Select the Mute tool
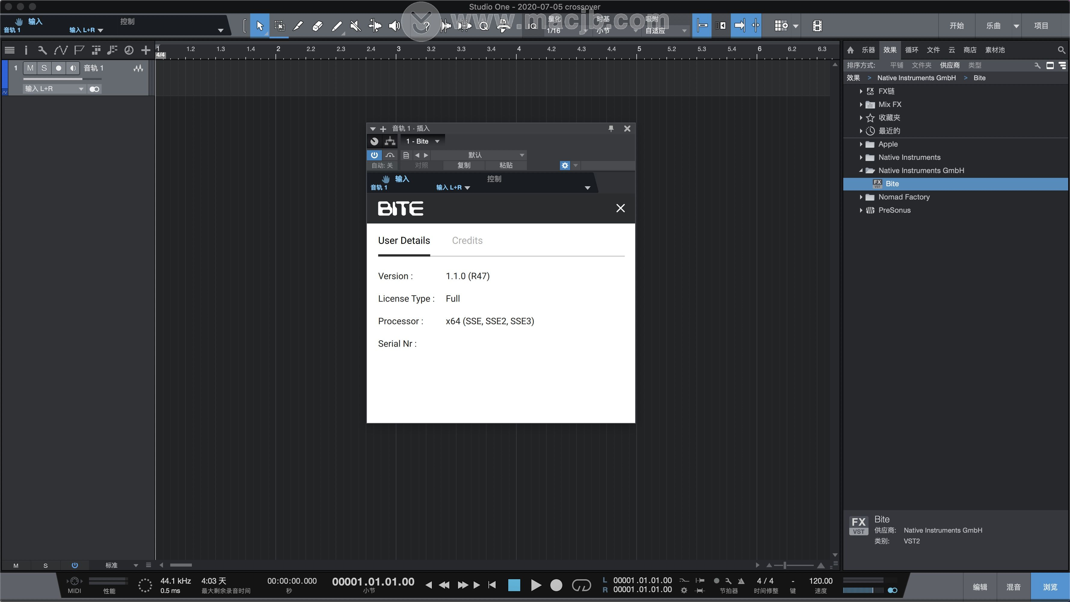Image resolution: width=1070 pixels, height=602 pixels. coord(355,26)
